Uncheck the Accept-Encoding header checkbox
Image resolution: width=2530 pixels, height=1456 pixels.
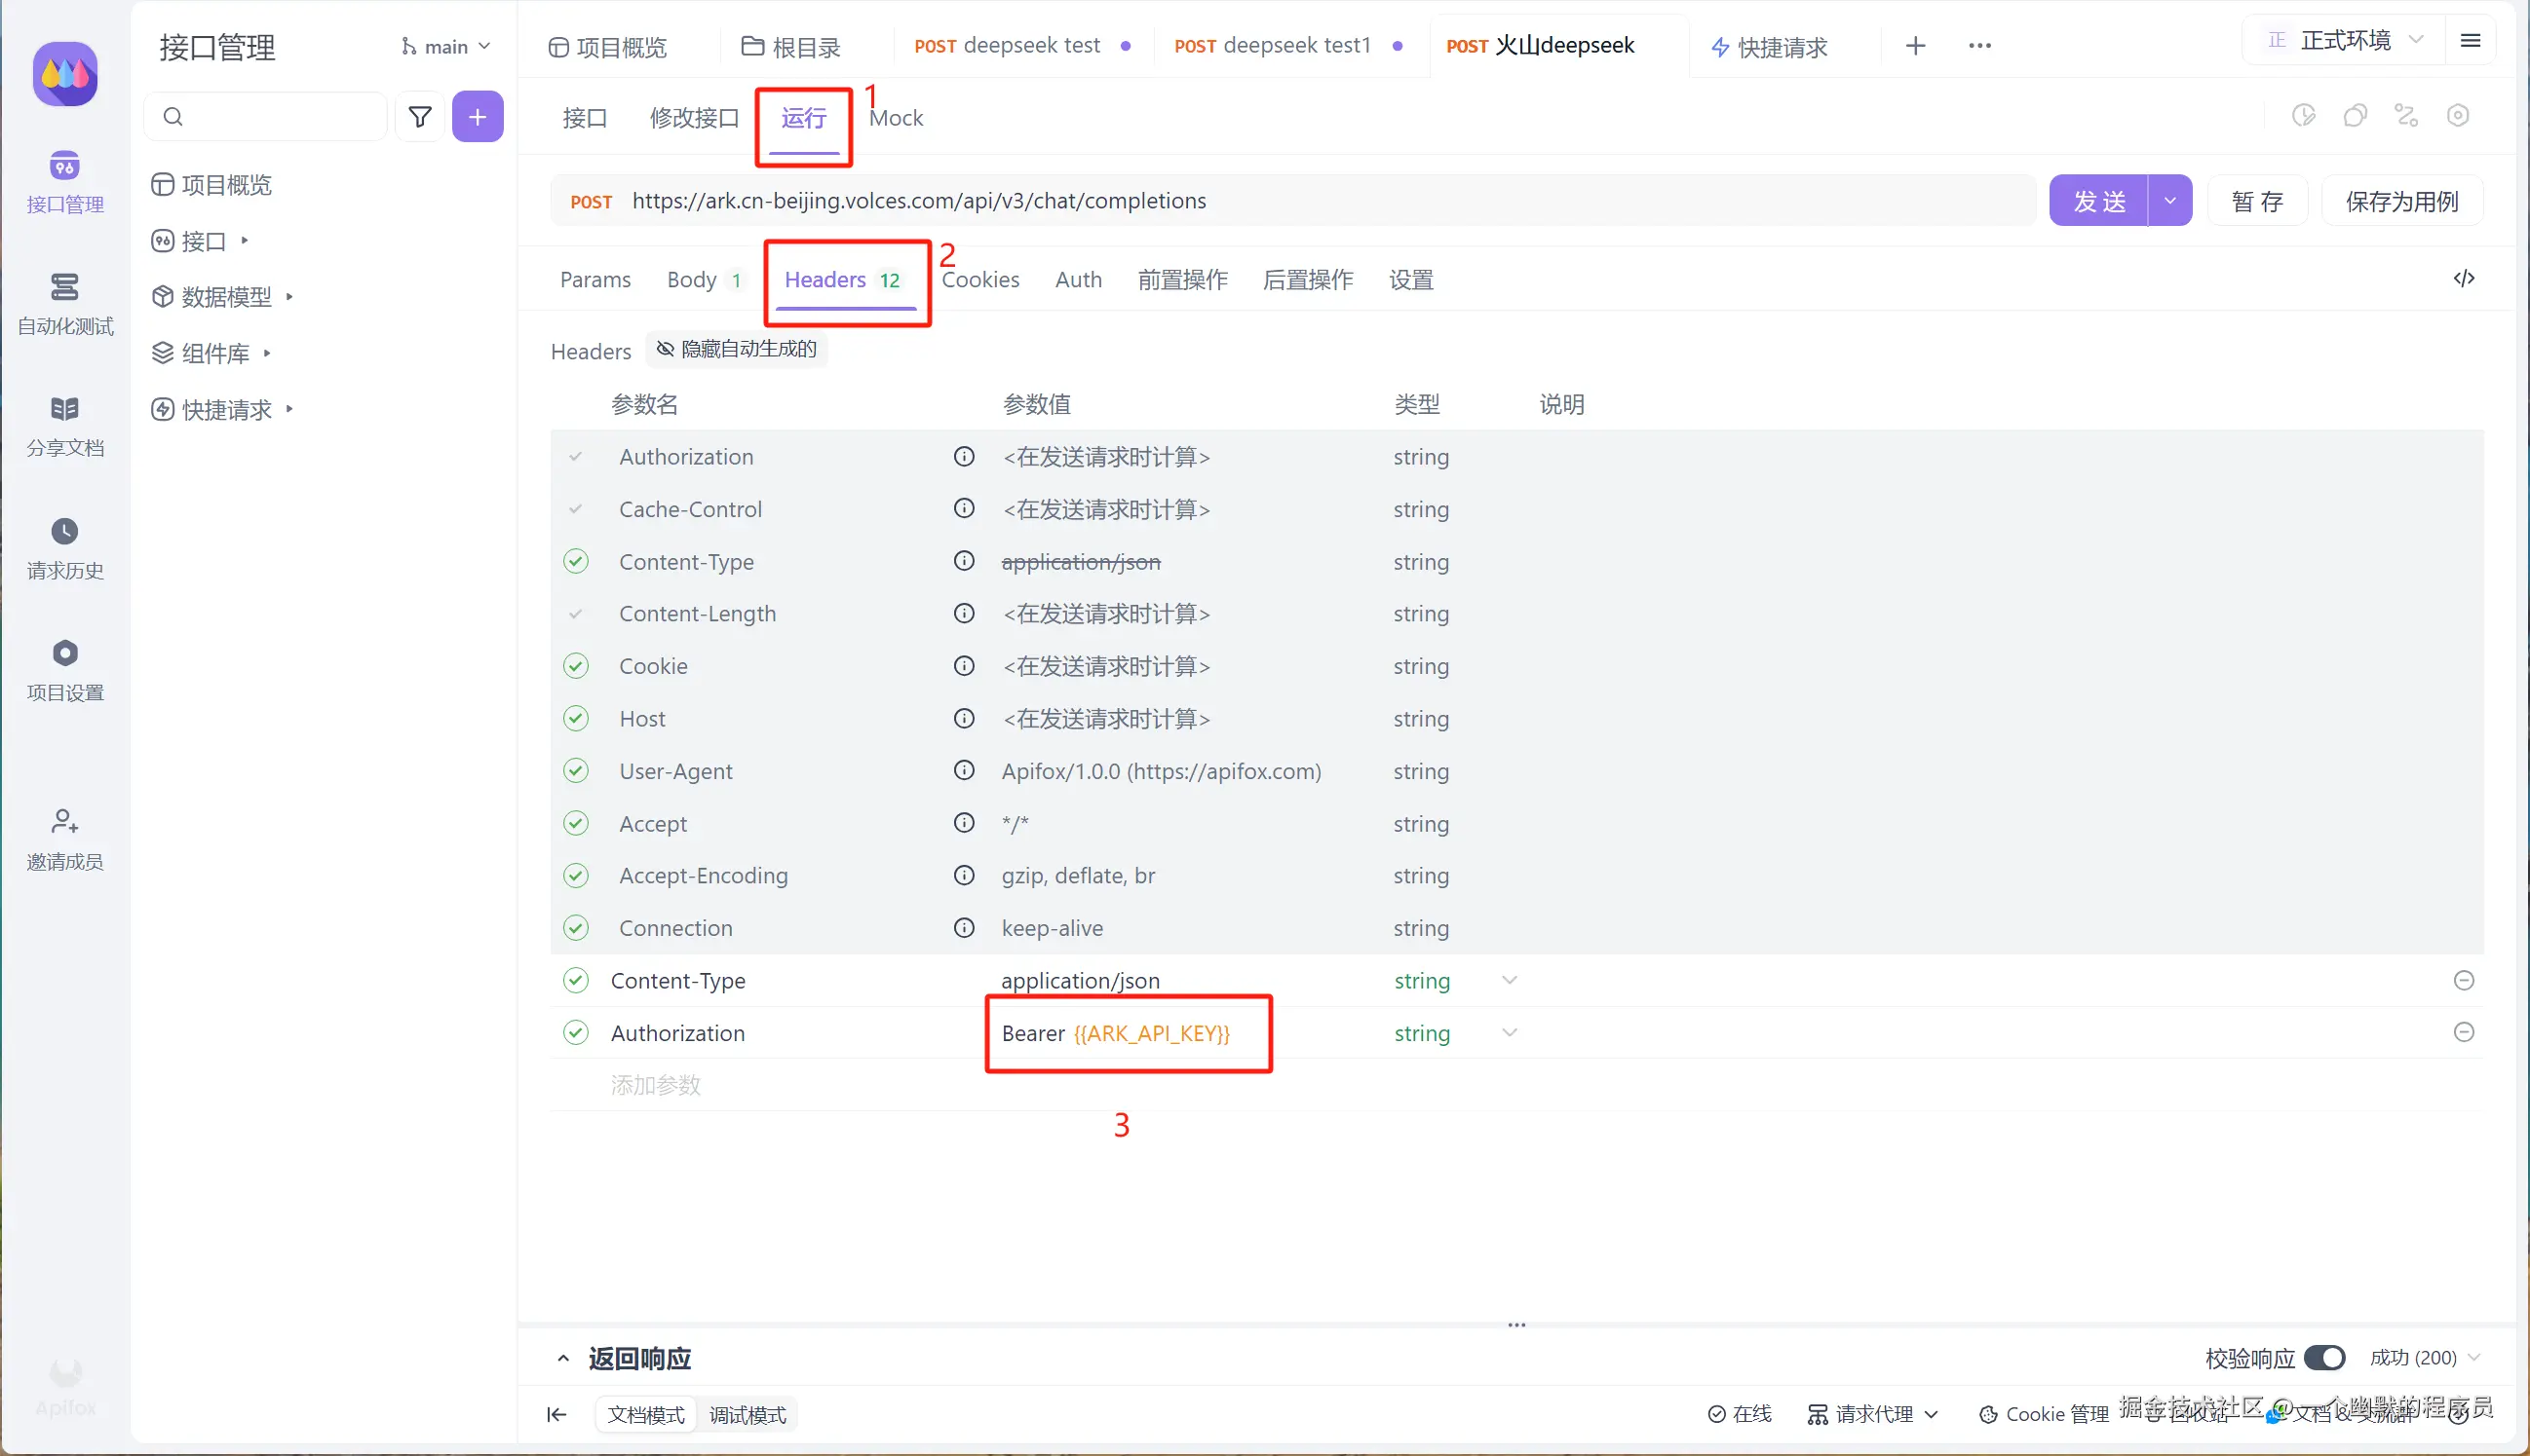coord(576,876)
